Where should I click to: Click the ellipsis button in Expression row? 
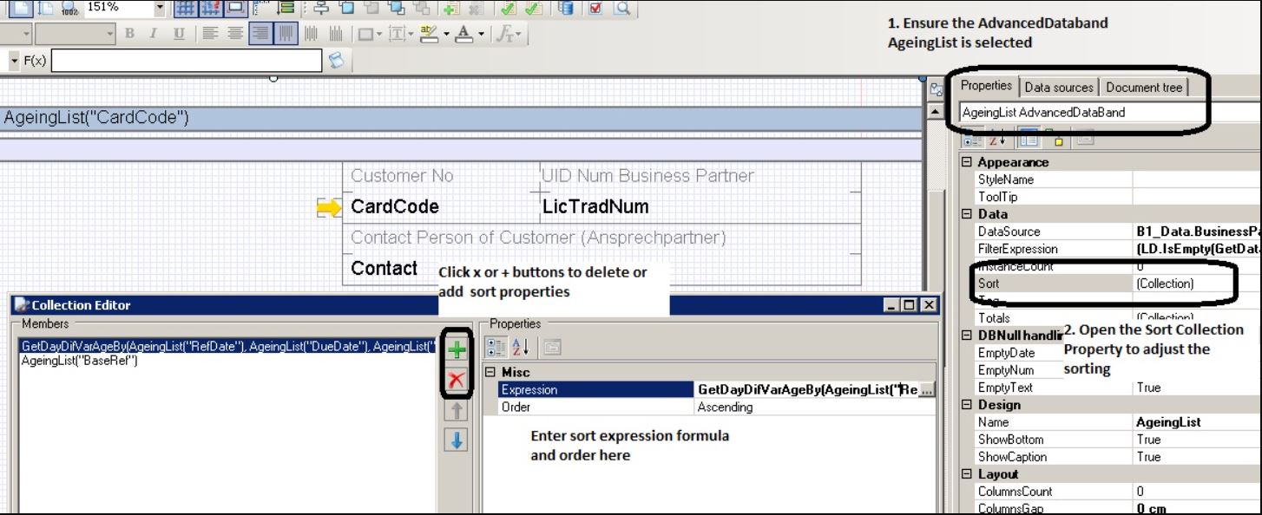(x=928, y=390)
